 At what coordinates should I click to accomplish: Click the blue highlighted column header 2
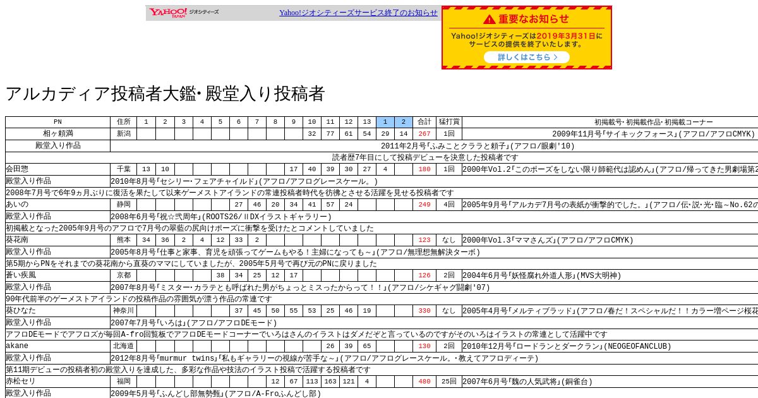click(x=403, y=122)
